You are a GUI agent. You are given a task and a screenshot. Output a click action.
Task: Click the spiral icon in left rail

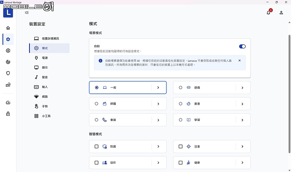pos(8,62)
